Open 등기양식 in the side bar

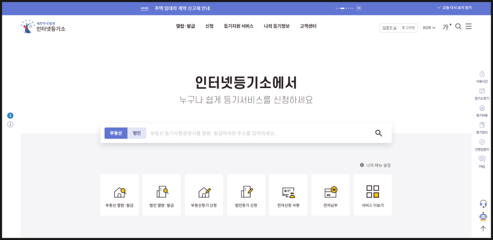(x=482, y=128)
